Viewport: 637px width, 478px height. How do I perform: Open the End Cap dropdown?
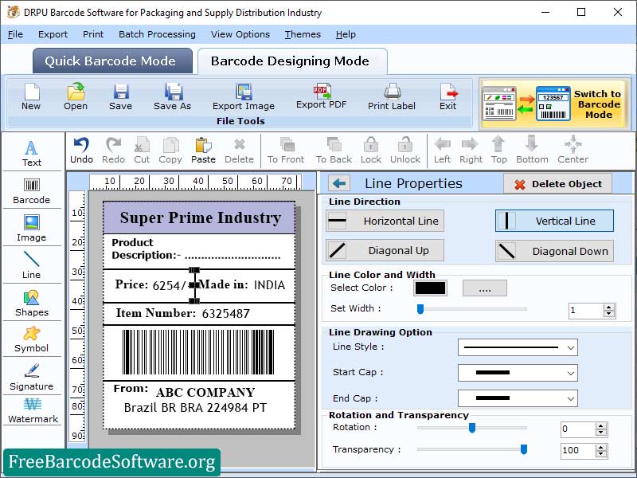(x=518, y=398)
